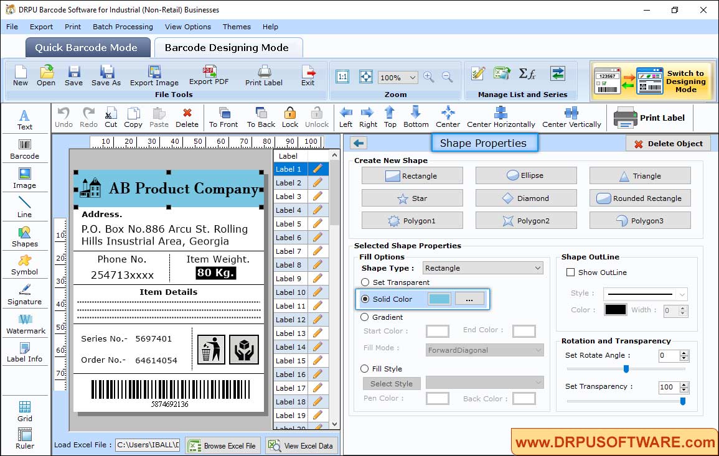Click the black outline Color swatch
Image resolution: width=719 pixels, height=456 pixels.
(x=616, y=310)
